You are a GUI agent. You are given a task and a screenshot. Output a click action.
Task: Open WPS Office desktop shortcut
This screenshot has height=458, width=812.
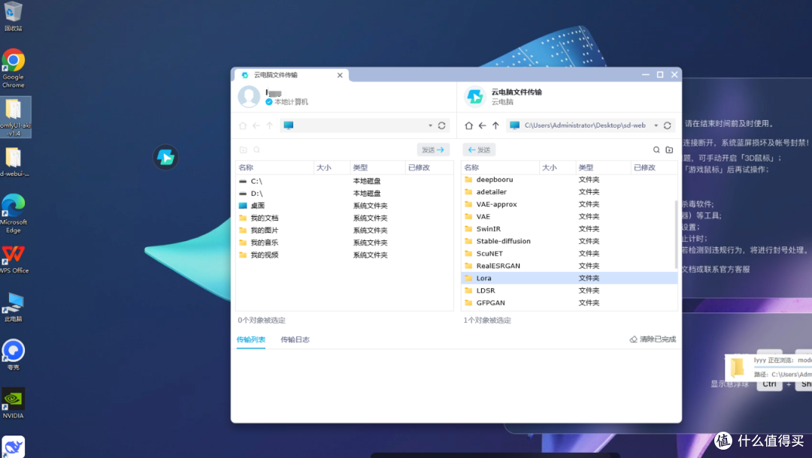14,260
